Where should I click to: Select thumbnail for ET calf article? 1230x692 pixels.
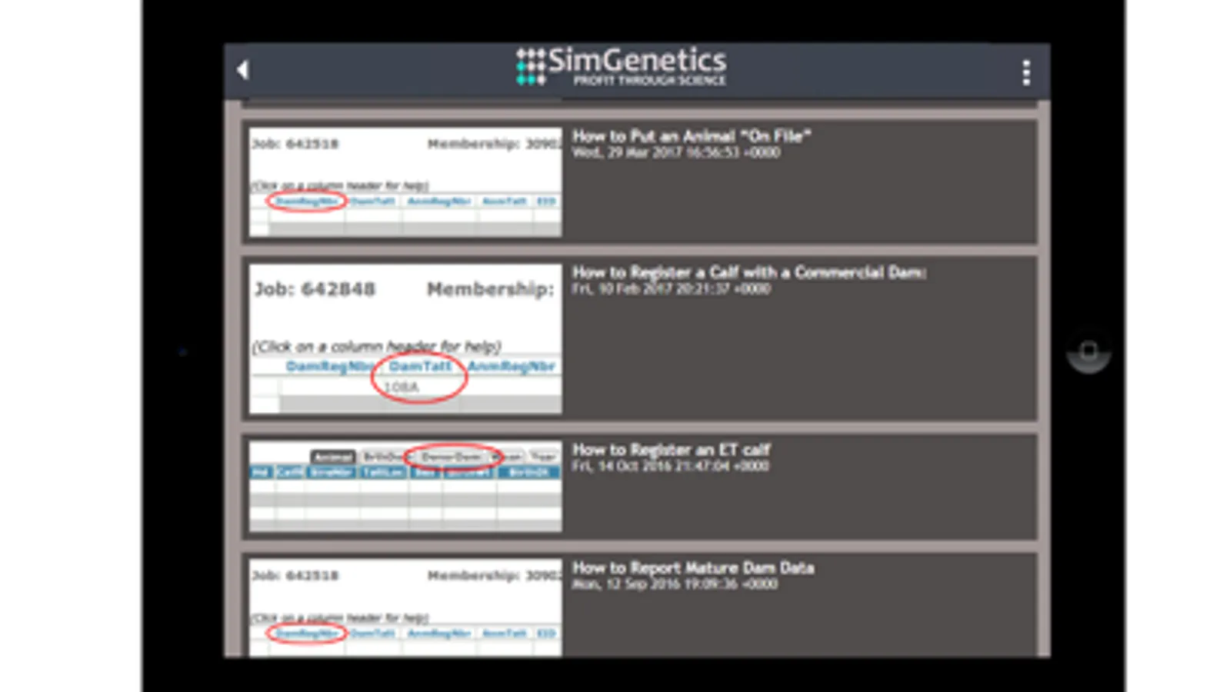(x=405, y=487)
